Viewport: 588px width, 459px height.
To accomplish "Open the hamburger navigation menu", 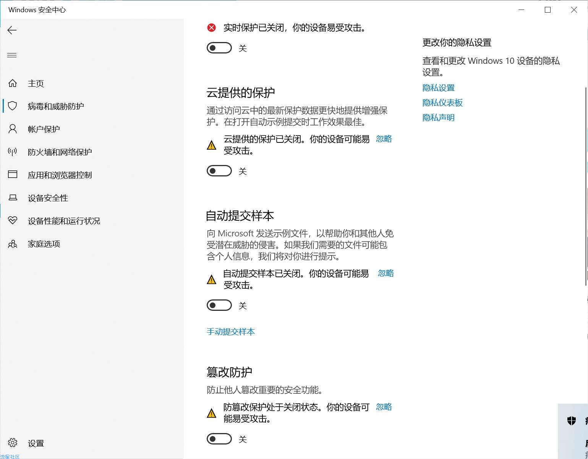I will [12, 55].
